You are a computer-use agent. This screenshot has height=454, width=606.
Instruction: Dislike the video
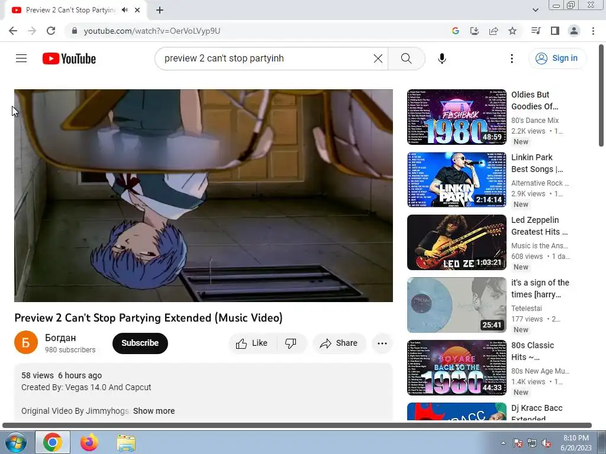pyautogui.click(x=291, y=343)
